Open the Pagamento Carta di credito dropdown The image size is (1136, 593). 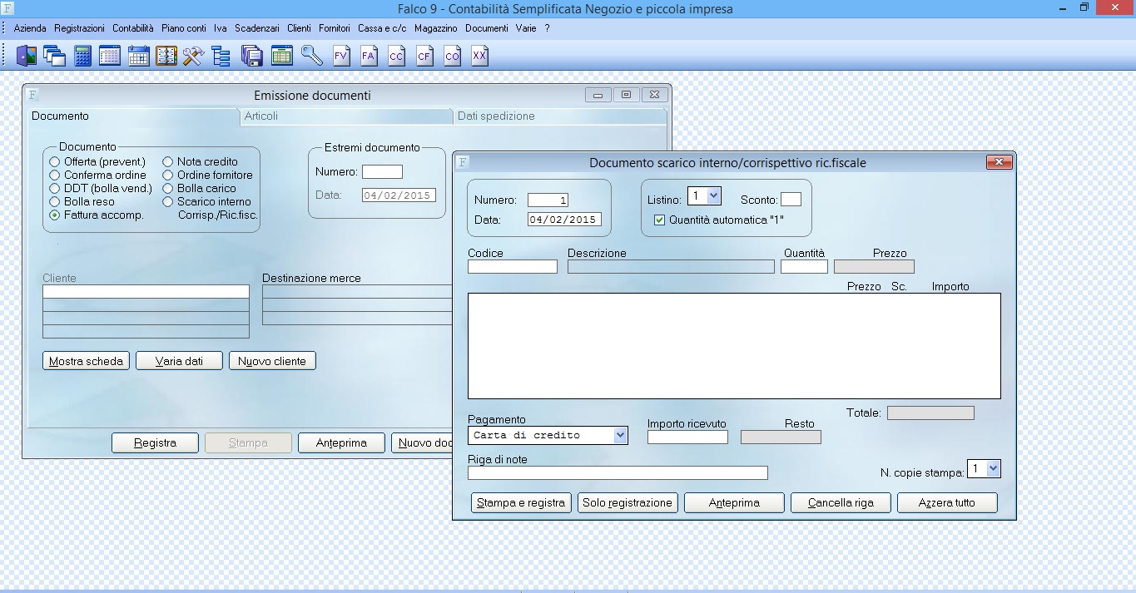coord(620,435)
